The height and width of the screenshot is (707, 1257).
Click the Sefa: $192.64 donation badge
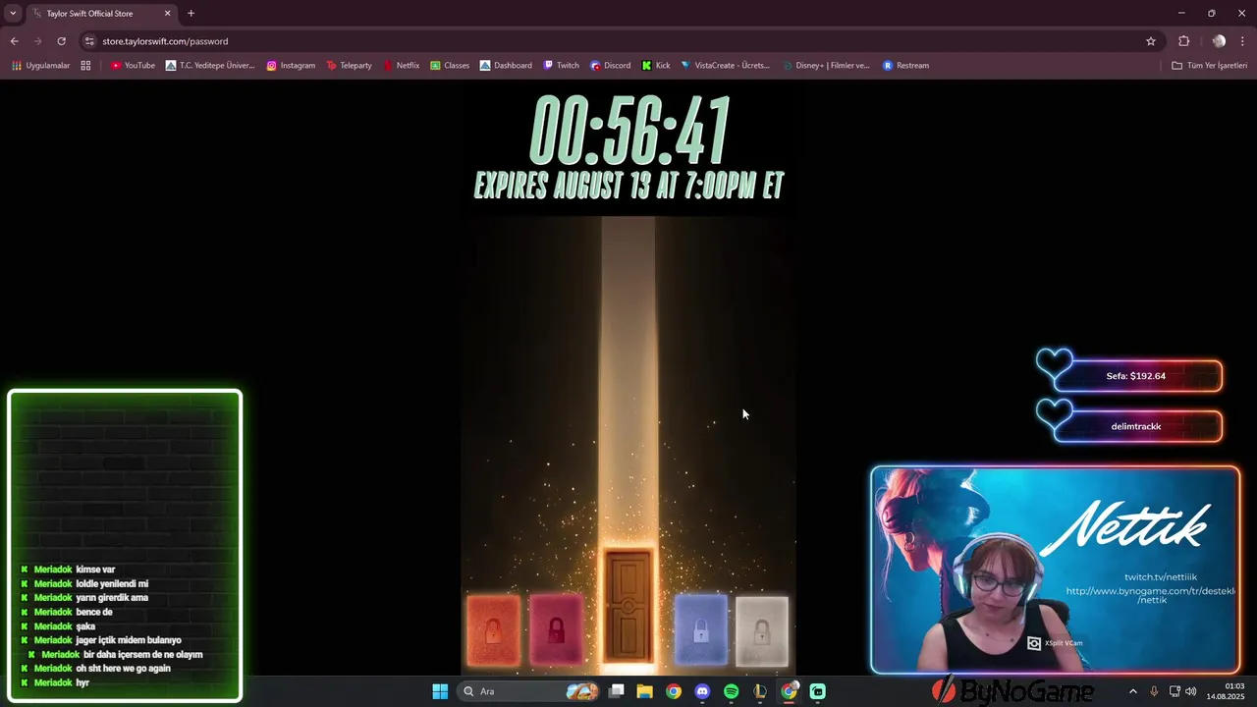1135,376
